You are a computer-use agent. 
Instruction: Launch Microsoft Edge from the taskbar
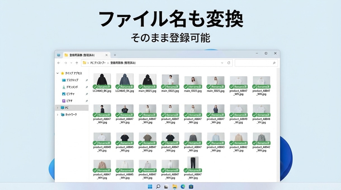tap(183, 186)
